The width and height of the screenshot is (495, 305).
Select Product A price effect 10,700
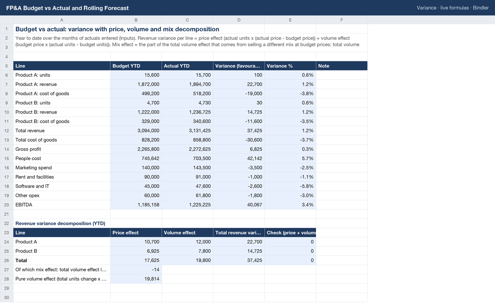(136, 242)
